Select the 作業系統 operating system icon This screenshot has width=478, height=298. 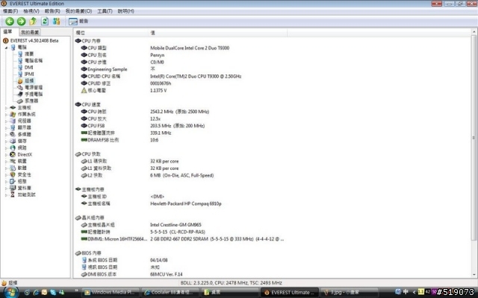13,114
